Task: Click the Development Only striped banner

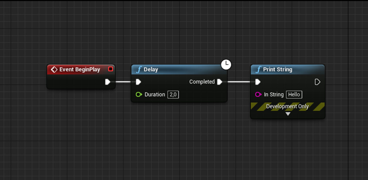Action: tap(288, 107)
